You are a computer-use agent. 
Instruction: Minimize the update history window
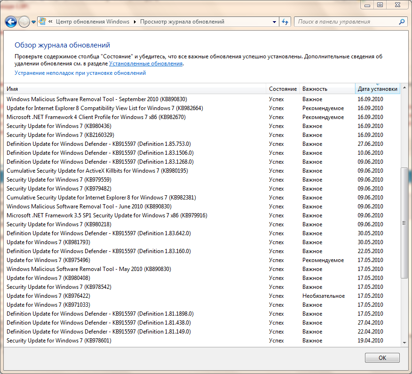(x=367, y=5)
